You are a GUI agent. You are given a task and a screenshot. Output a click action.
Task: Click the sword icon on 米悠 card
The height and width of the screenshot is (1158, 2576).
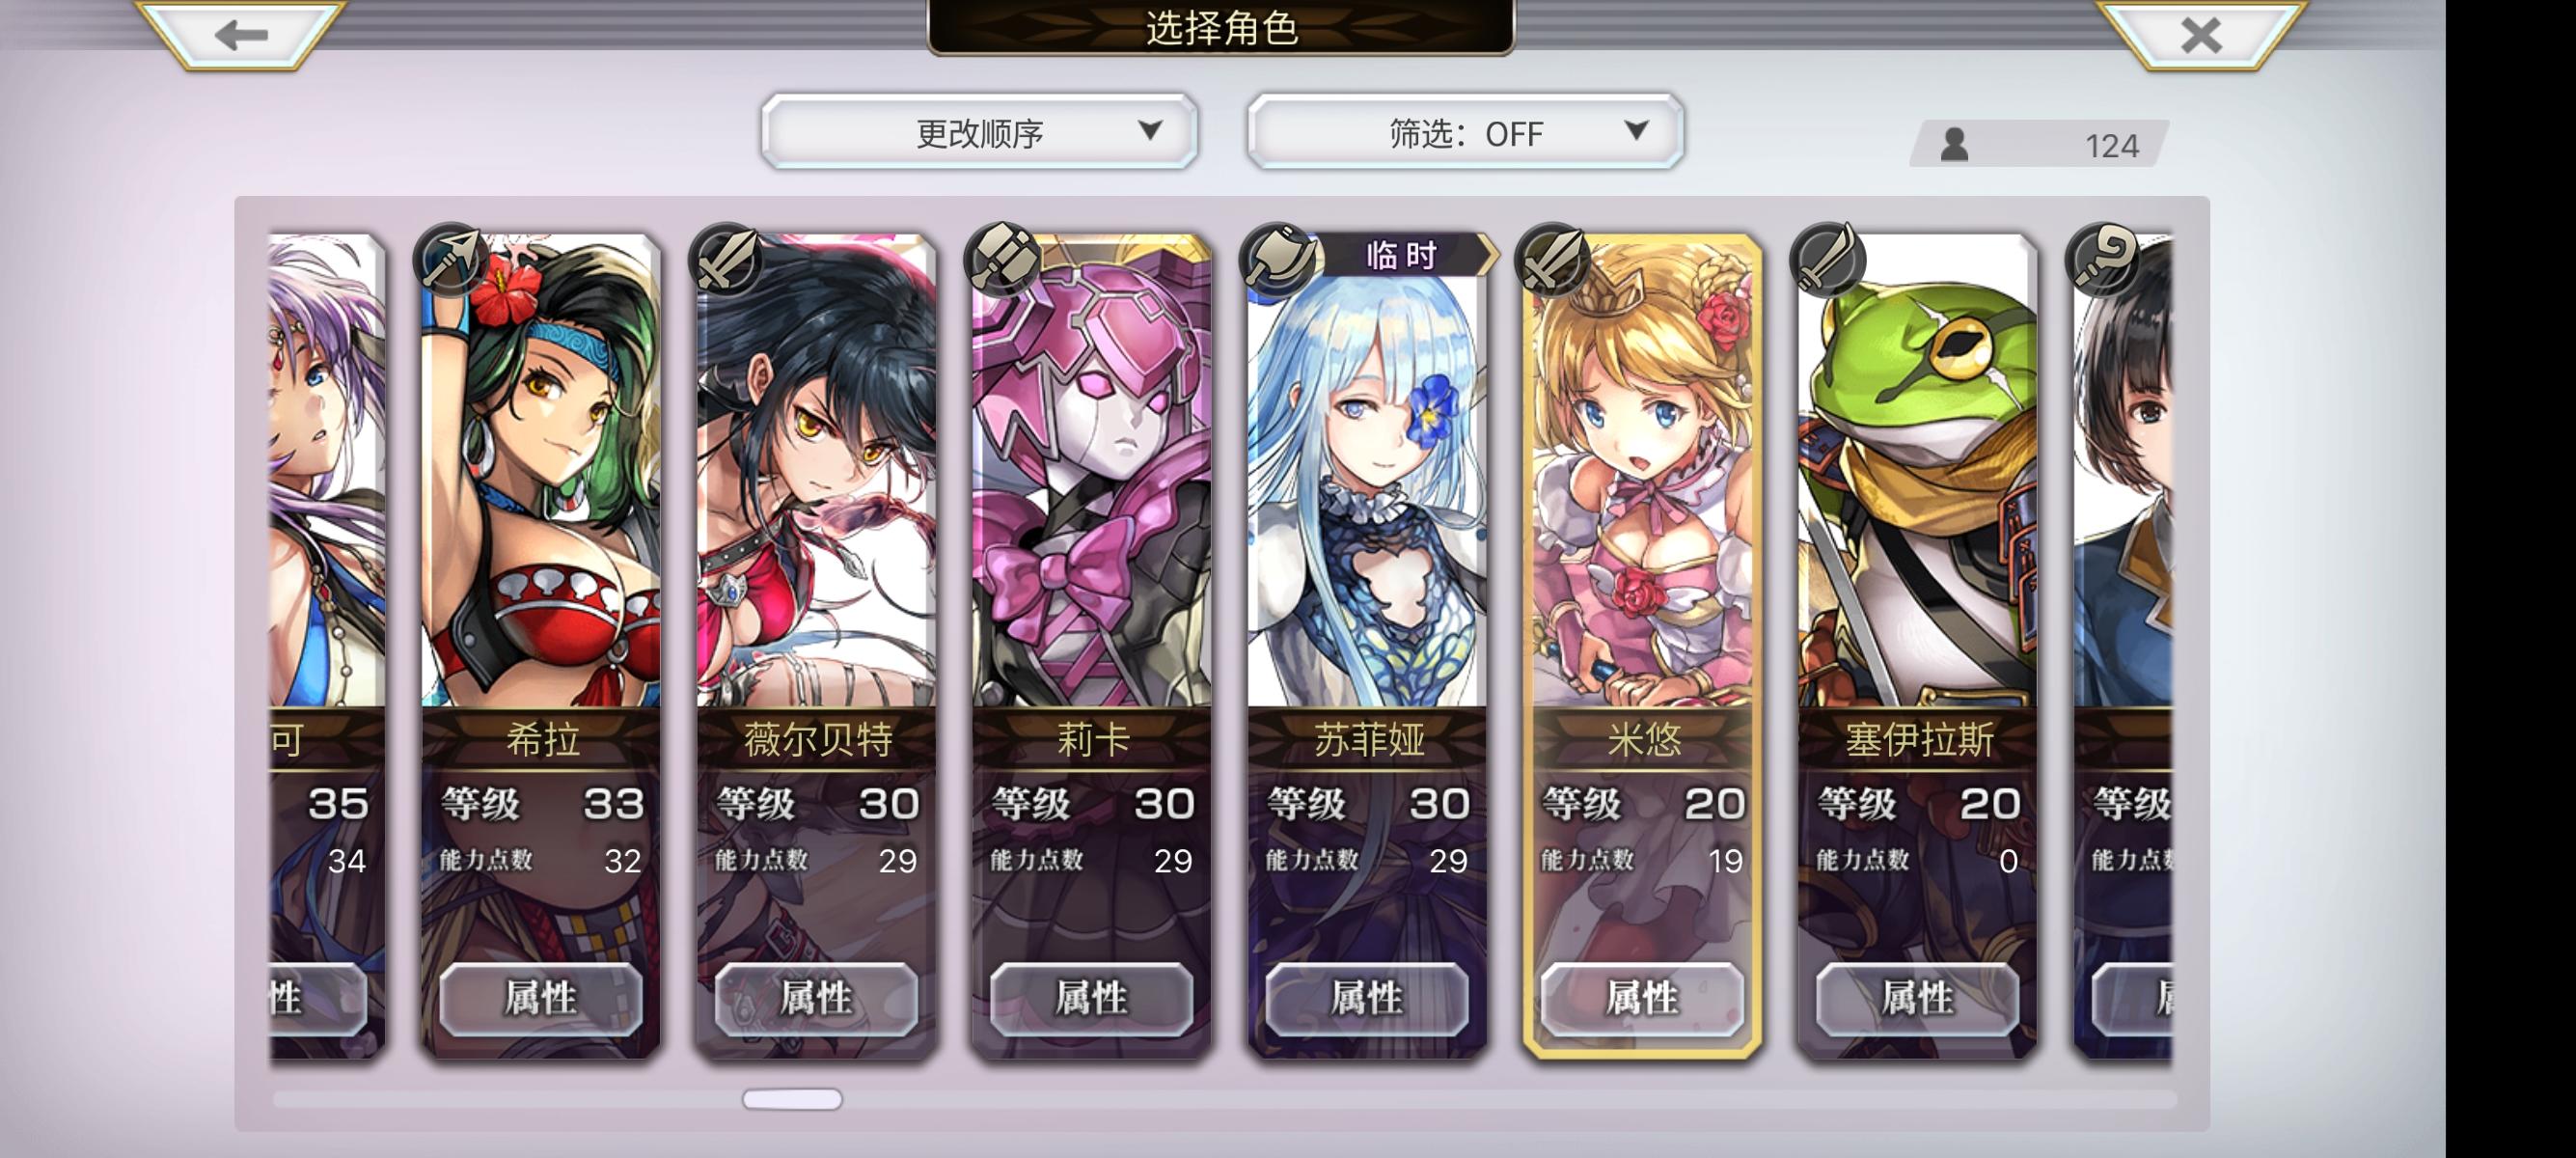[x=1552, y=259]
